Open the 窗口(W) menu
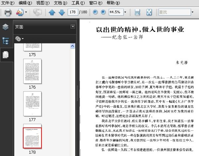 [96, 3]
